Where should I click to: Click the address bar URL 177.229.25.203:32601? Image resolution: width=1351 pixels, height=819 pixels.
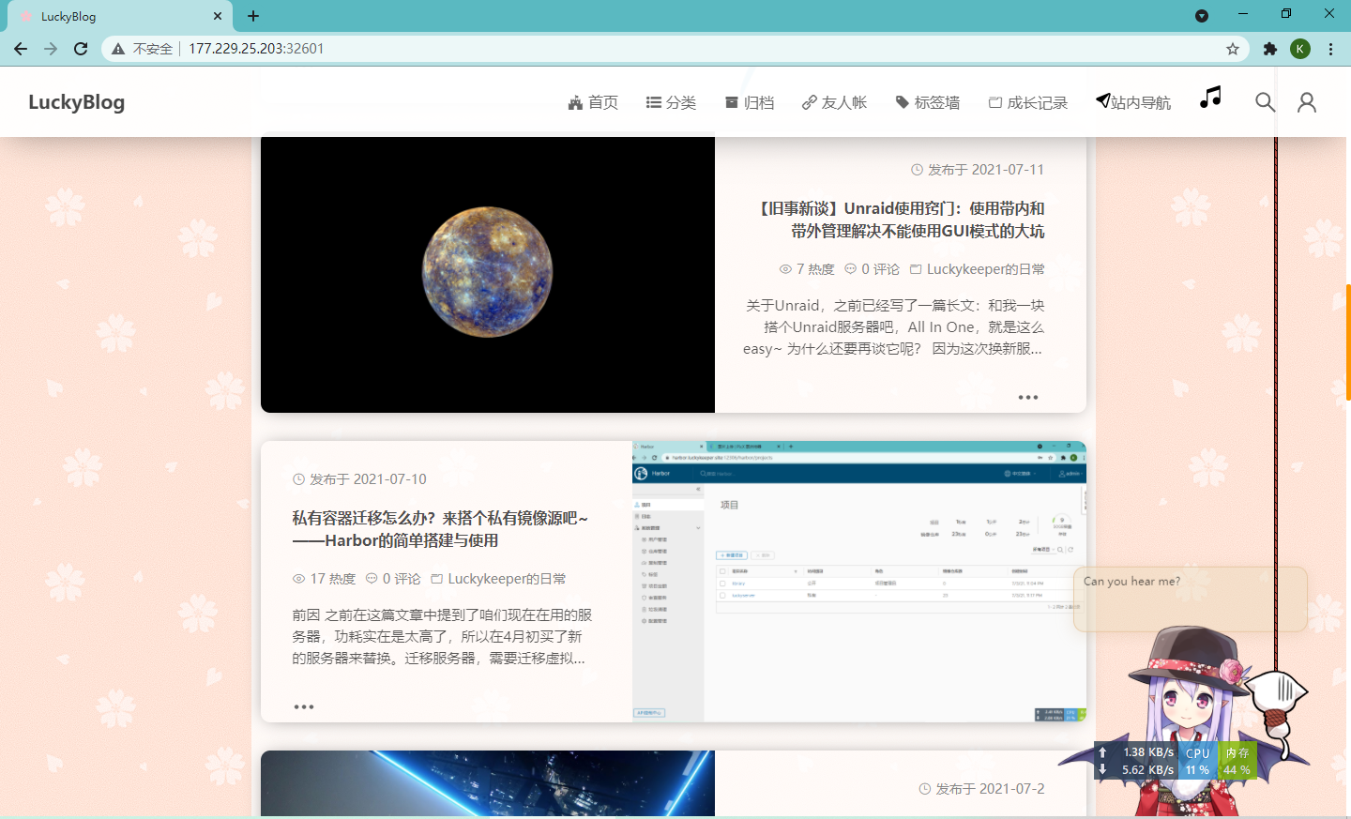point(256,49)
